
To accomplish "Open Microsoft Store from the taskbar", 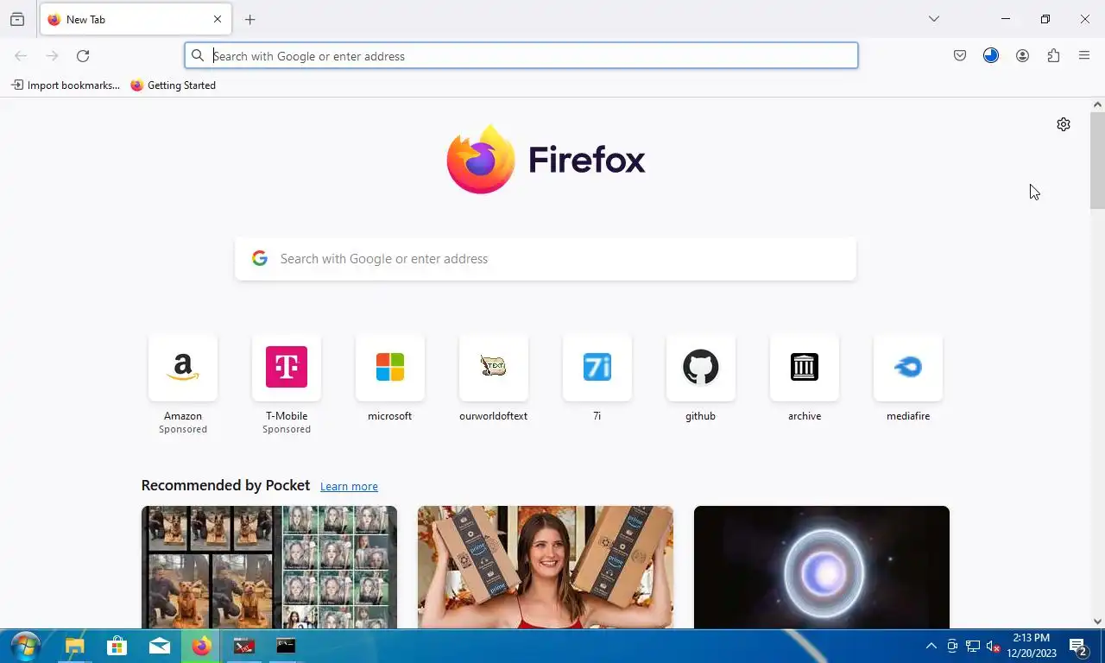I will click(x=117, y=646).
